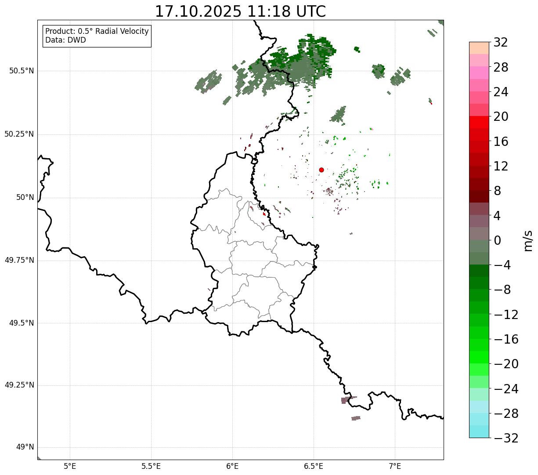Screen dimensions: 538x475
Task: Click the 'Product: 0.5° Radial Velocity' text
Action: click(97, 32)
